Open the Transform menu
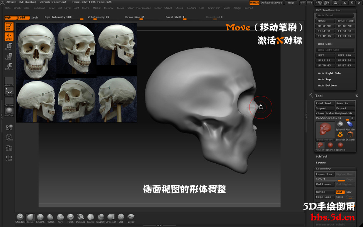 pos(214,8)
